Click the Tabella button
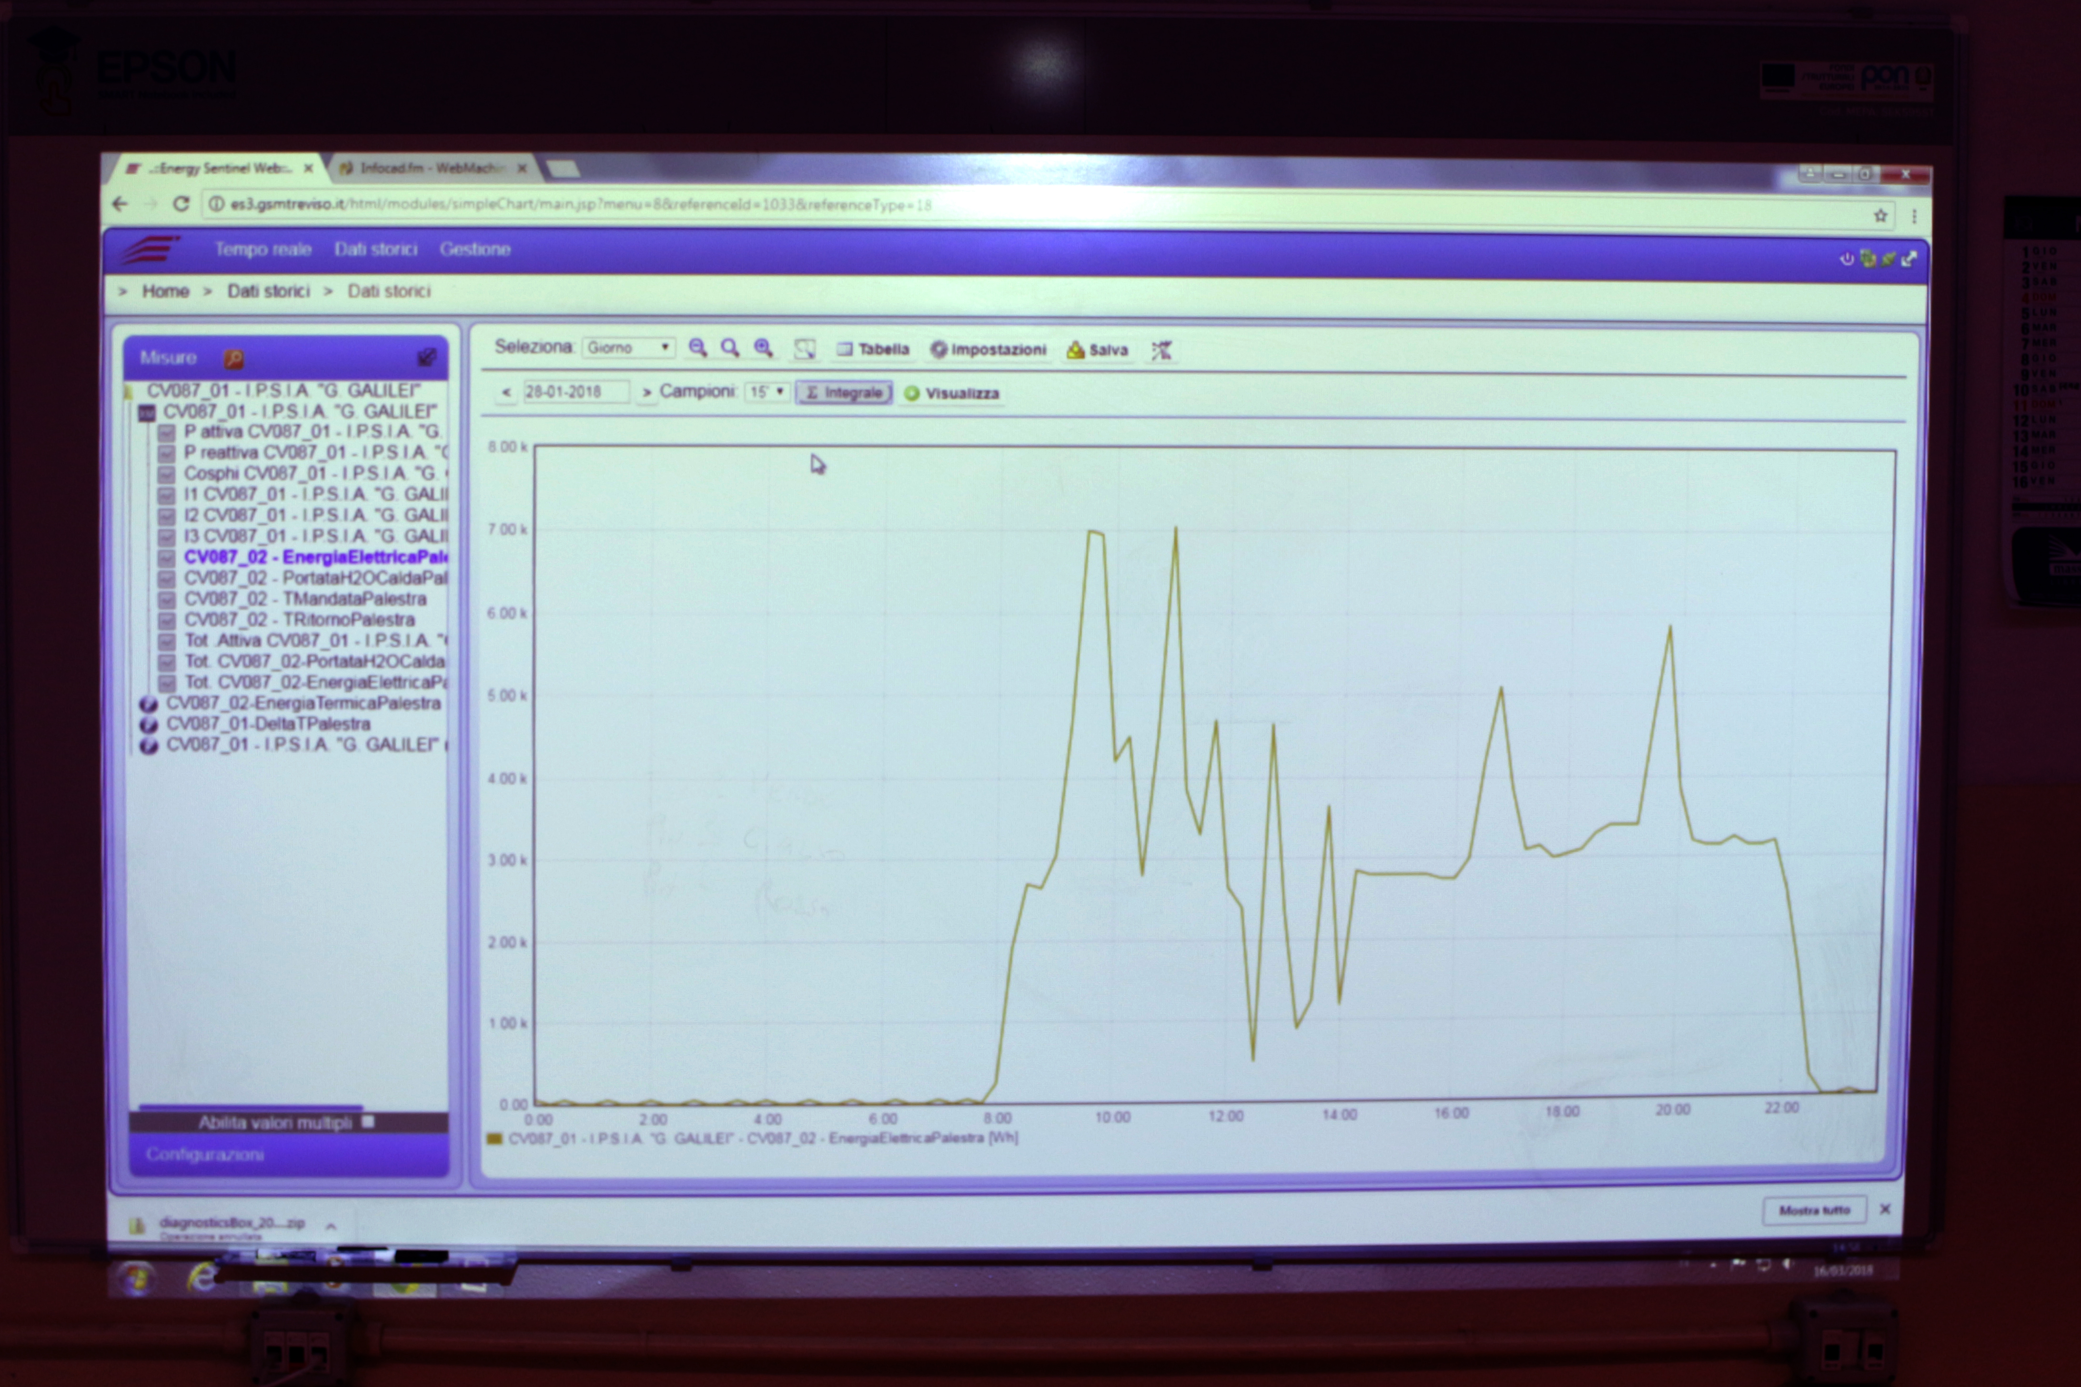This screenshot has height=1387, width=2081. click(873, 350)
